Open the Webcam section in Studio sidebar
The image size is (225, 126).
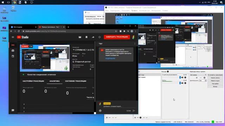pyautogui.click(x=13, y=50)
